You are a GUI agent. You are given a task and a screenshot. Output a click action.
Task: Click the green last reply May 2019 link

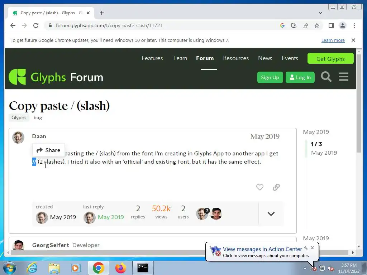111,217
